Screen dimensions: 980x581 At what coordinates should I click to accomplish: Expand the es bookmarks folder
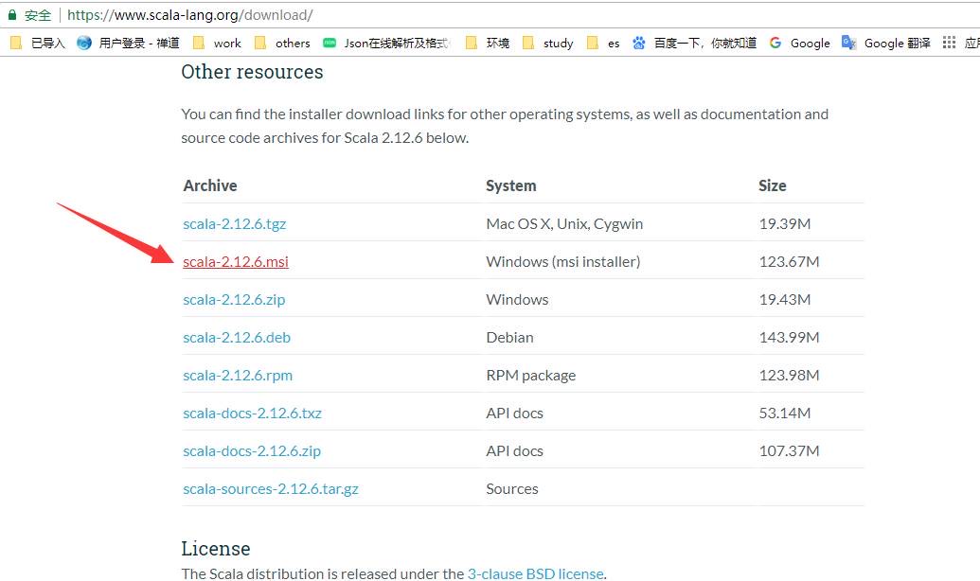604,43
